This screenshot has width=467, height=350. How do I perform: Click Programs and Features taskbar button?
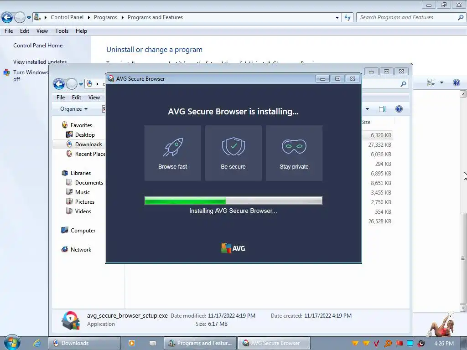tap(200, 343)
